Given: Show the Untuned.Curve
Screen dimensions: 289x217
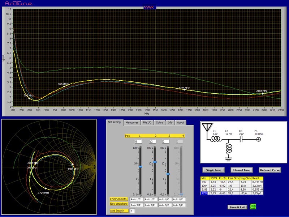Looking at the screenshot, I should [270, 170].
